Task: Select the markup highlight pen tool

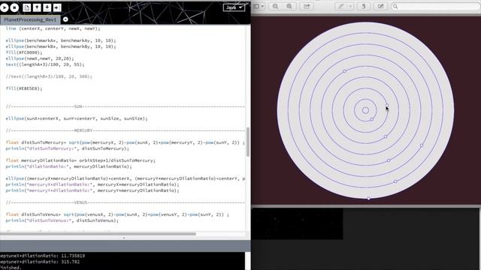Action: point(341,6)
